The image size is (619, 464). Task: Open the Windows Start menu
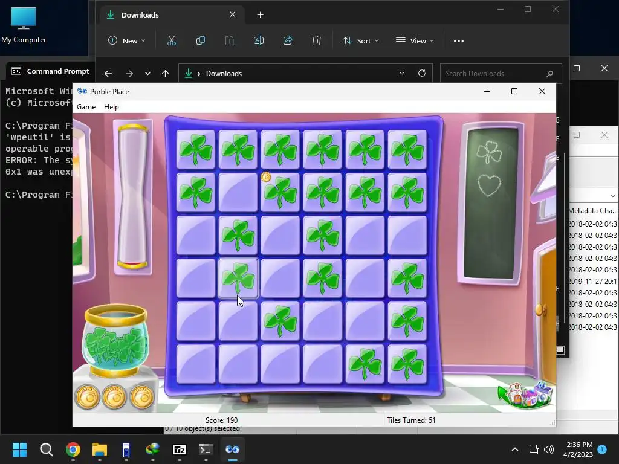(x=19, y=449)
